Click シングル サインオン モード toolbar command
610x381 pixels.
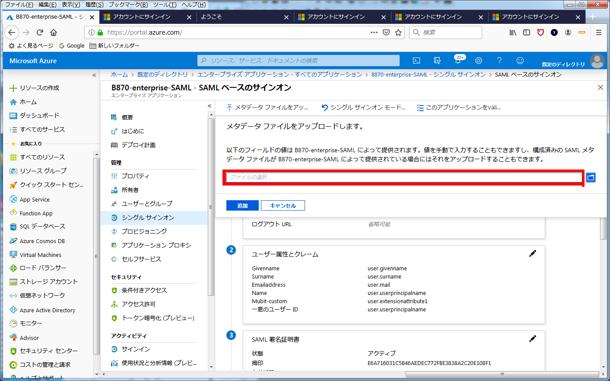(363, 107)
